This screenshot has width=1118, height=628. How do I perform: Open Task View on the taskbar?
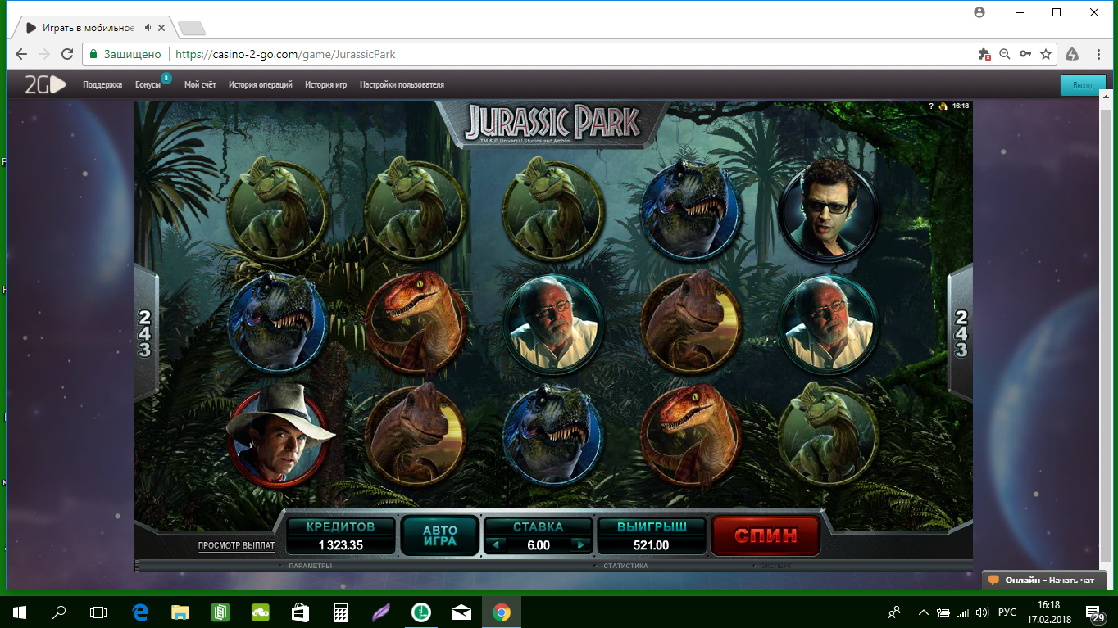(98, 612)
